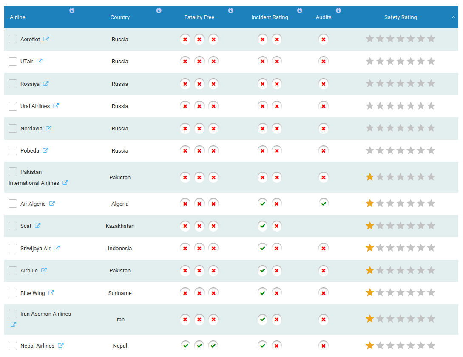Open the Sriwijaya Air airline name
The height and width of the screenshot is (357, 463).
click(x=35, y=248)
